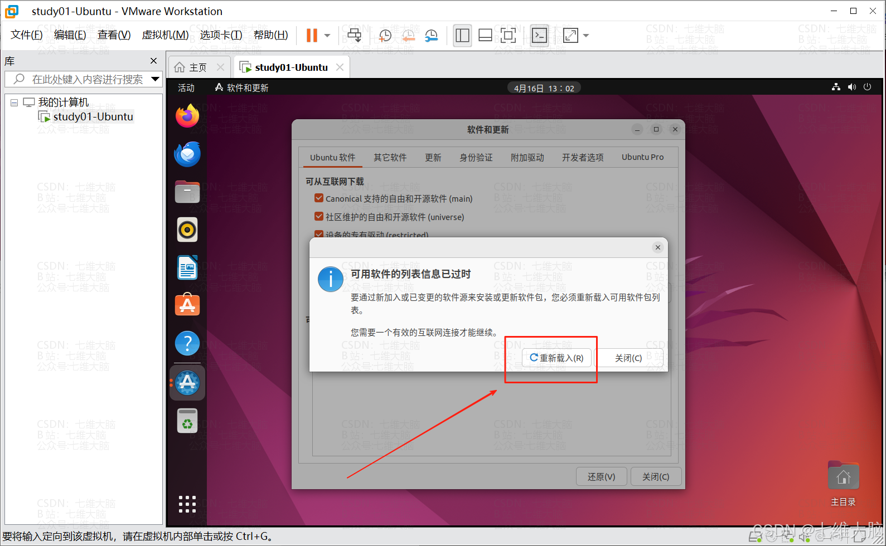Open Ubuntu 活动 overview

click(x=186, y=88)
